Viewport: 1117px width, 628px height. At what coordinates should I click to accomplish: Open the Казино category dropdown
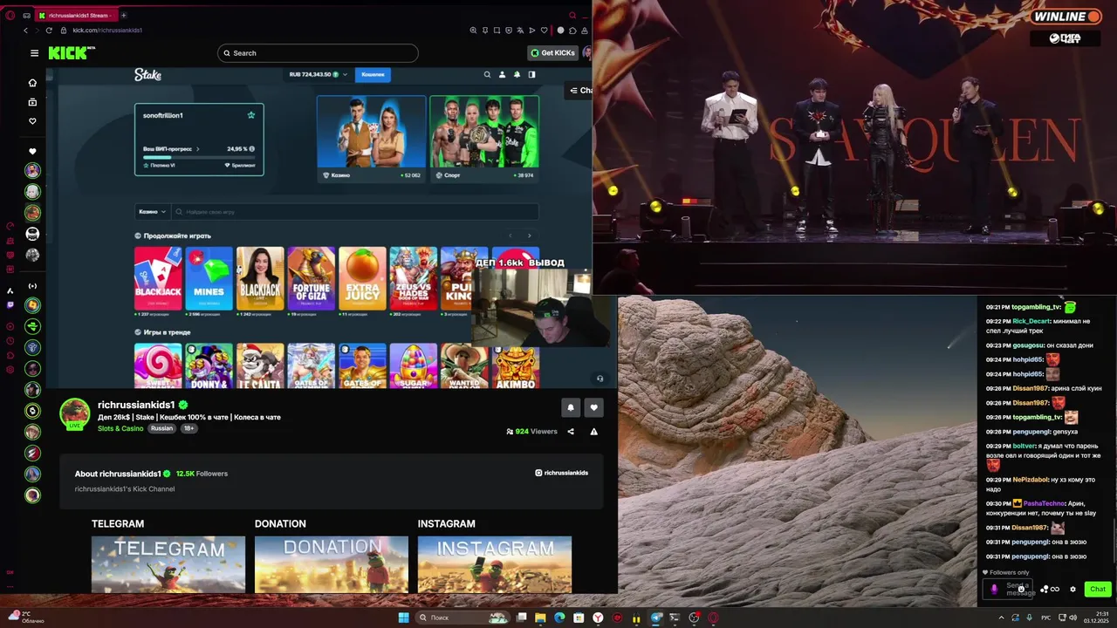pyautogui.click(x=152, y=212)
